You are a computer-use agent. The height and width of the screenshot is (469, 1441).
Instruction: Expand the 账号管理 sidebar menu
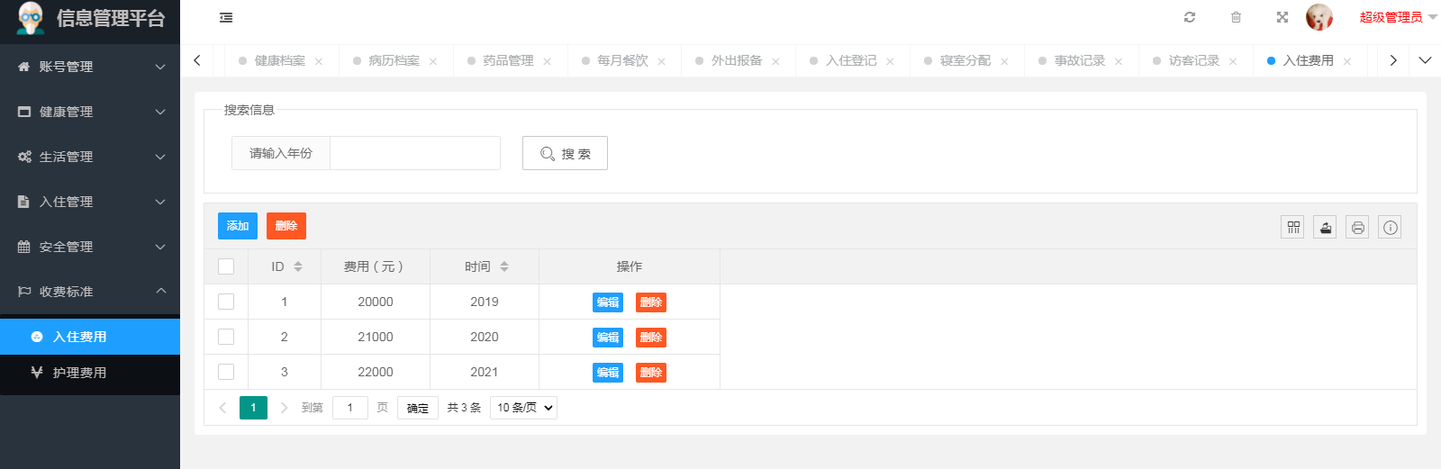click(90, 67)
